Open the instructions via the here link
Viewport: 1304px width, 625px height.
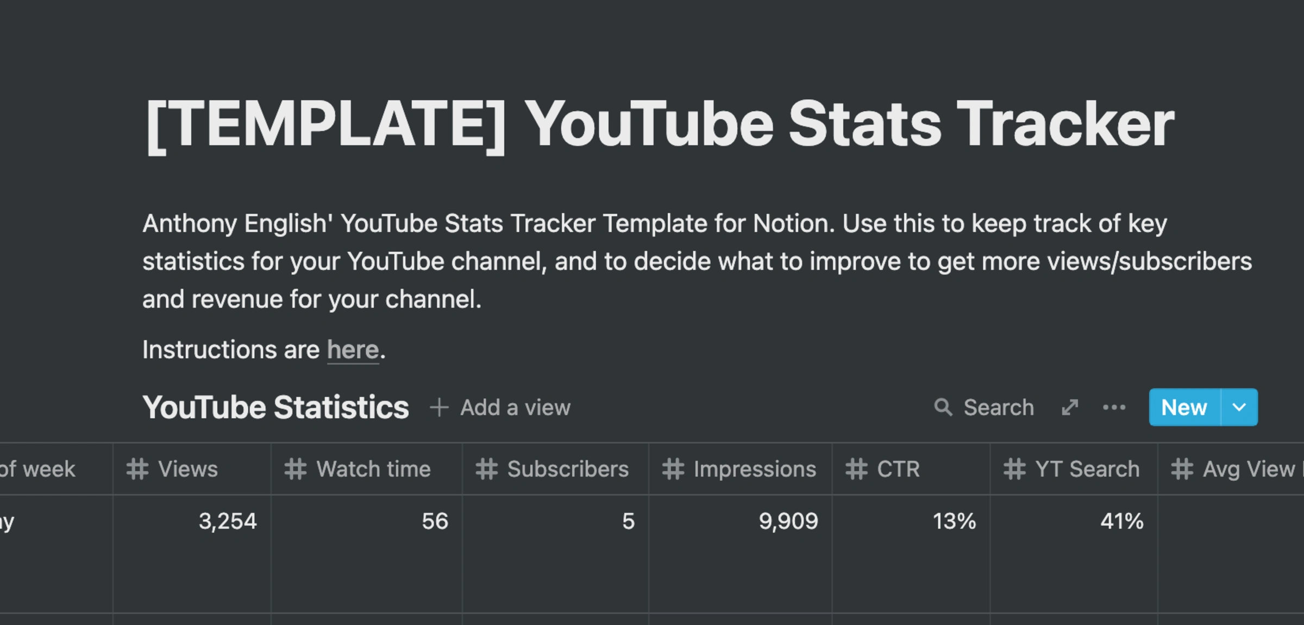353,350
